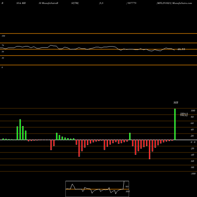Click the '(5,5' parameter text in the header

coord(101,3)
